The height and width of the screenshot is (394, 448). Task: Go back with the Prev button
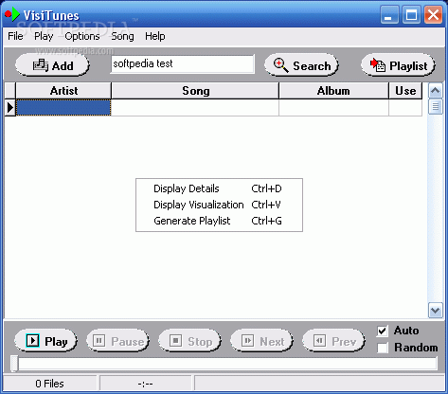[x=333, y=341]
